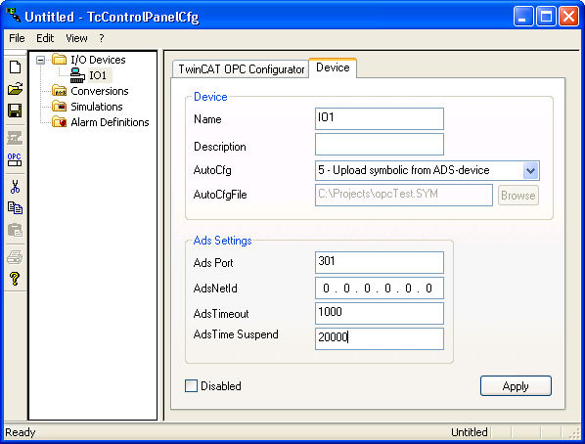
Task: Click the Open file folder icon
Action: click(15, 89)
